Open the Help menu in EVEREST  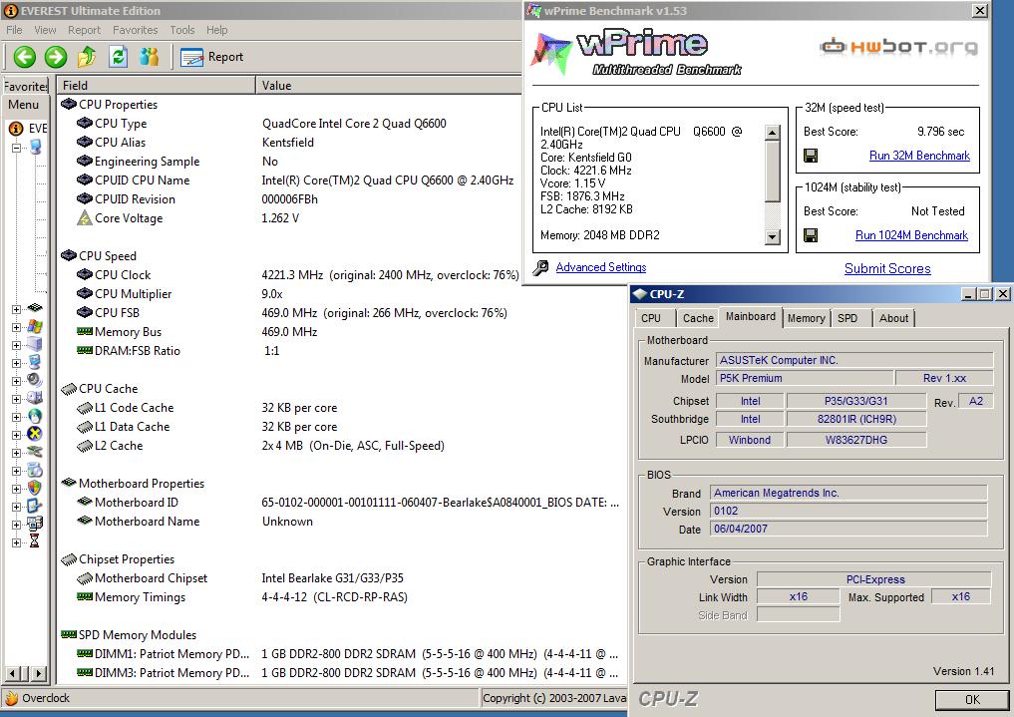point(216,30)
